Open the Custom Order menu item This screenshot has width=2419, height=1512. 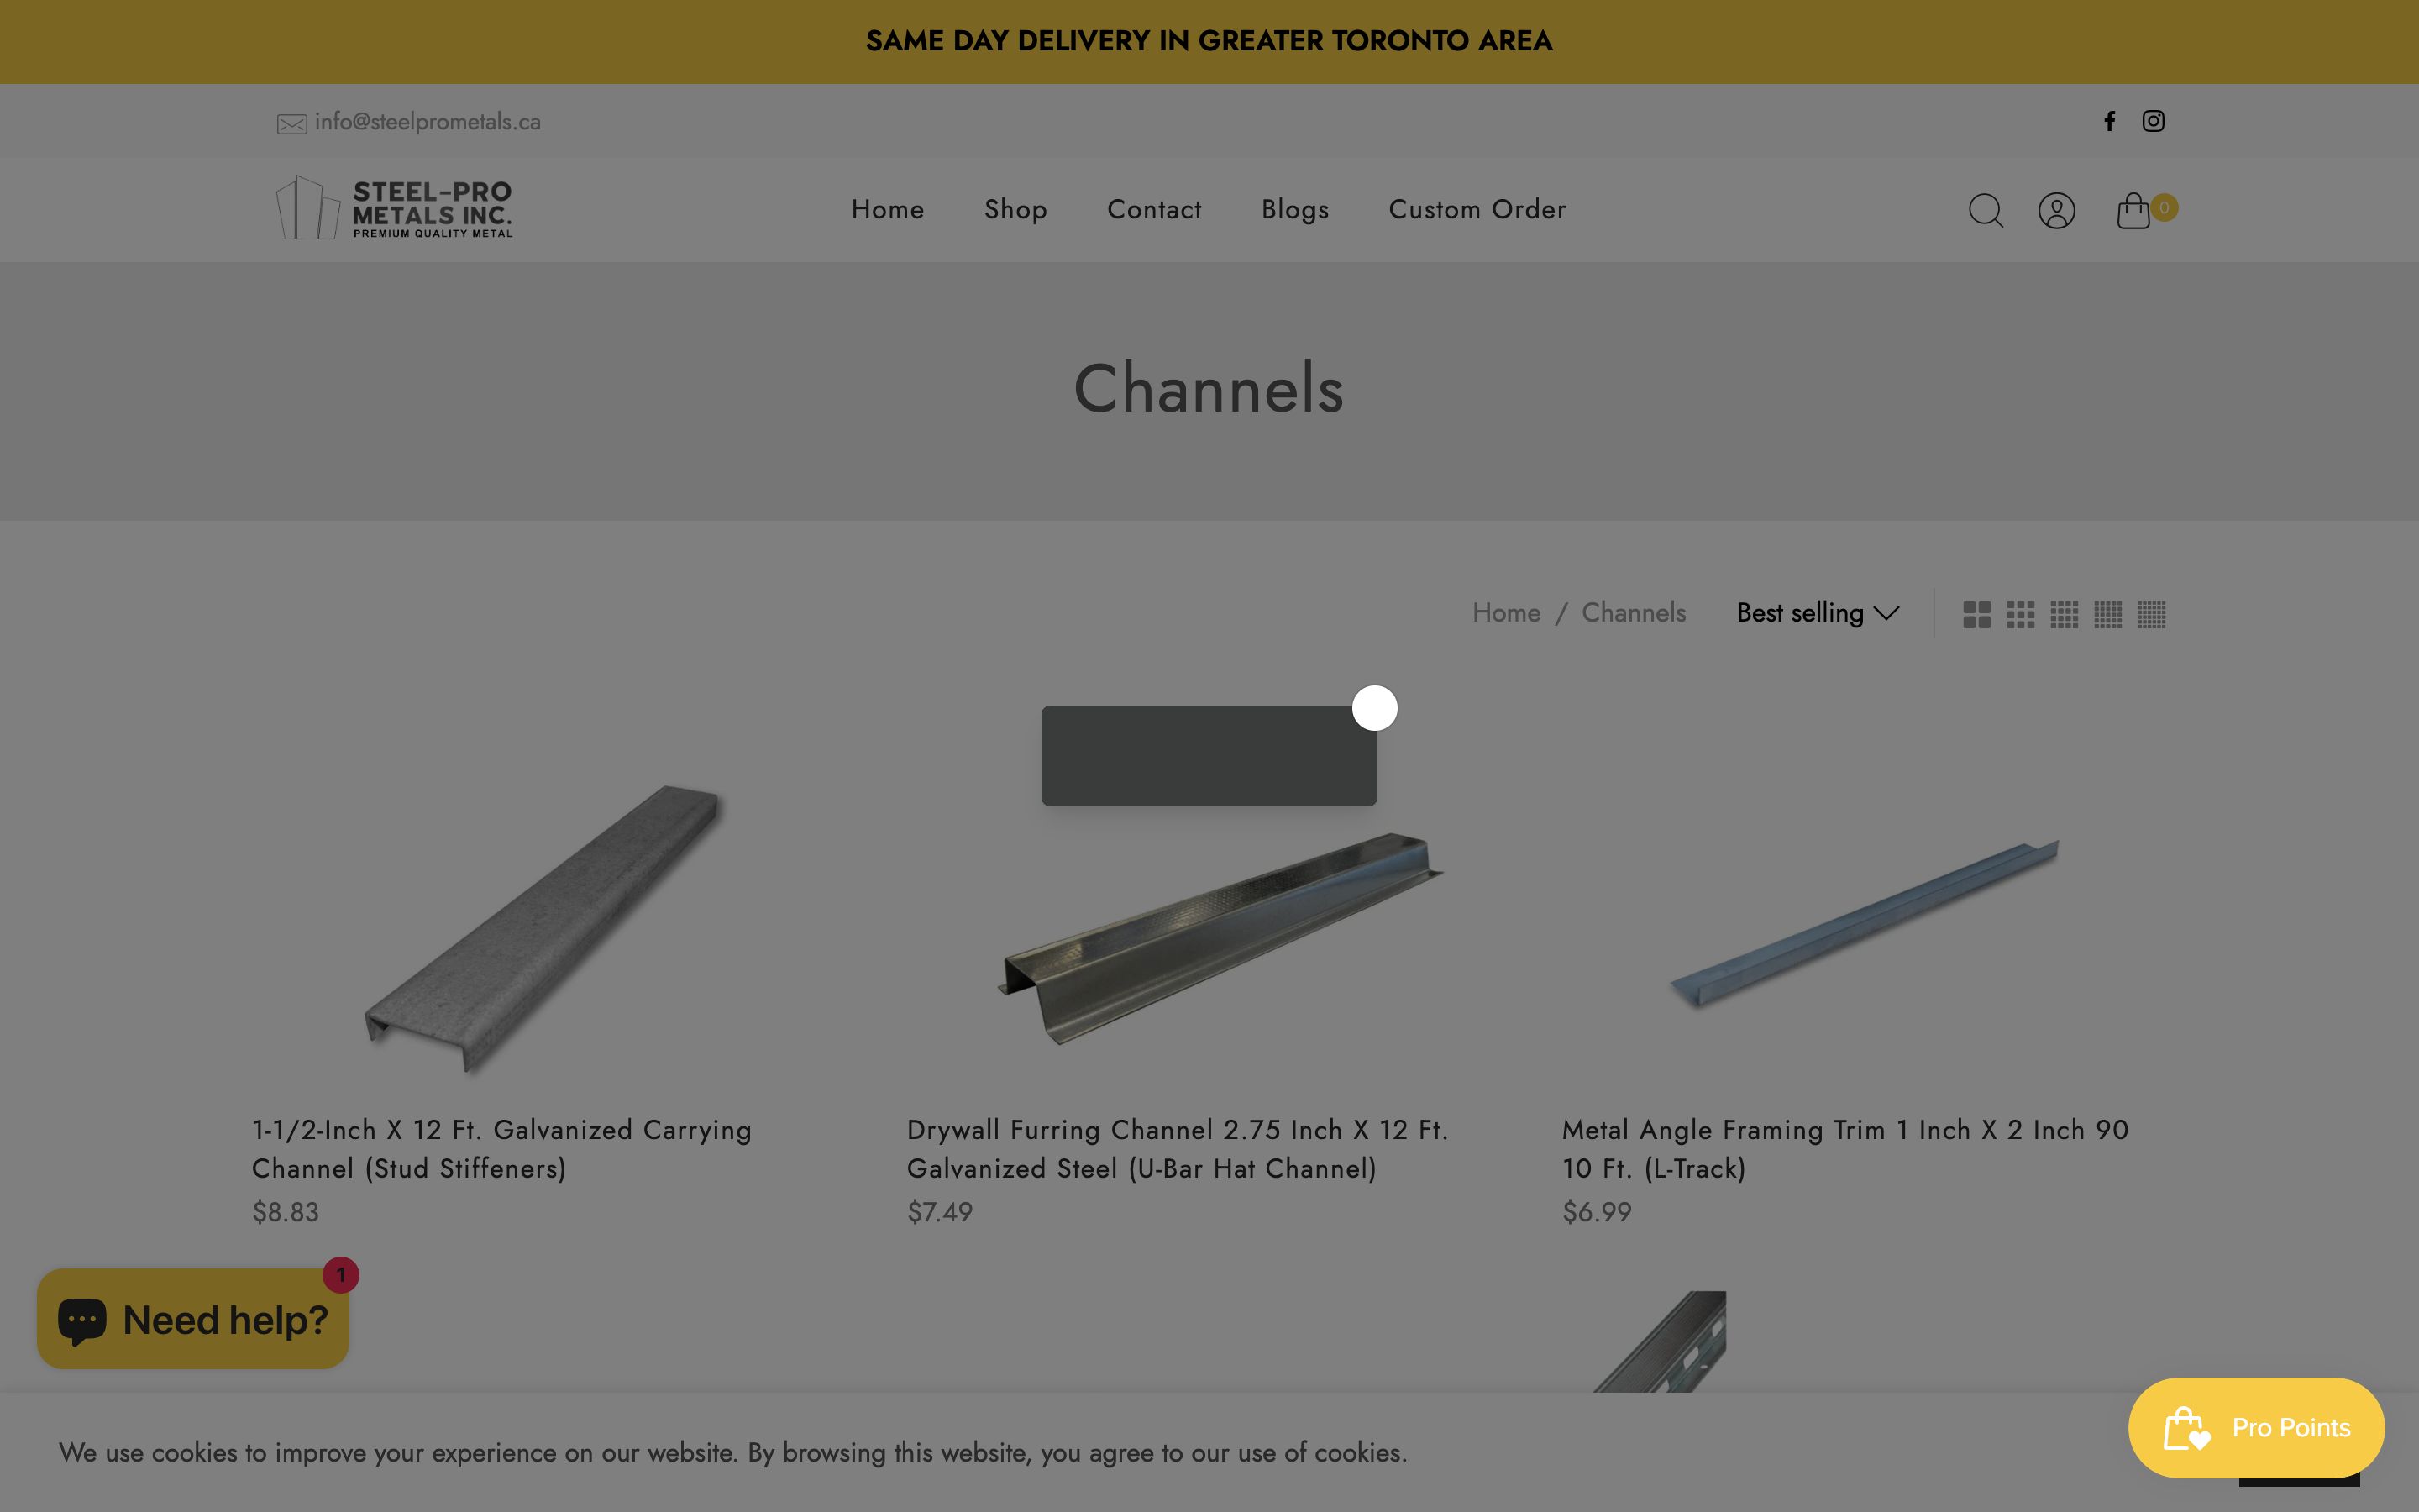[x=1477, y=210]
